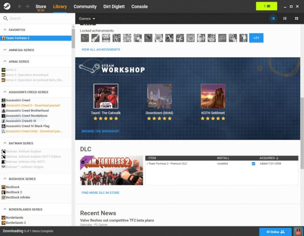Click the Install column header
304x236 pixels.
pyautogui.click(x=223, y=158)
